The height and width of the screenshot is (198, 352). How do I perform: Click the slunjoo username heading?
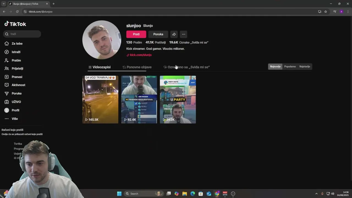(x=133, y=26)
